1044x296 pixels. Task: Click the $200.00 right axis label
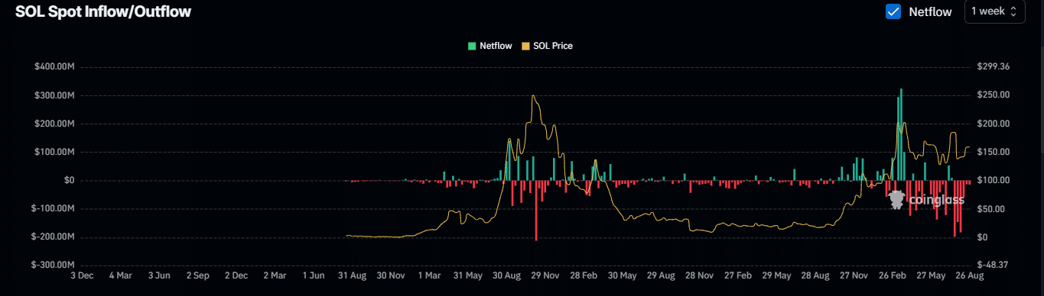click(994, 124)
